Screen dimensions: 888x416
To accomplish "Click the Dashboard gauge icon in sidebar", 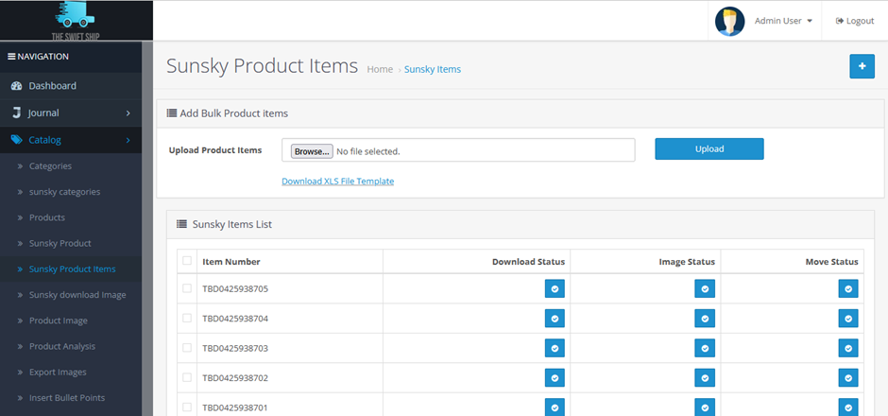I will pyautogui.click(x=17, y=86).
